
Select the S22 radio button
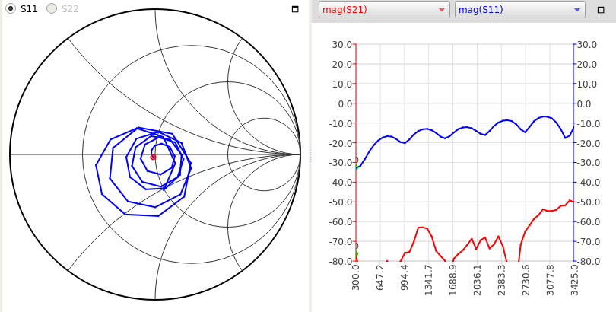[52, 8]
